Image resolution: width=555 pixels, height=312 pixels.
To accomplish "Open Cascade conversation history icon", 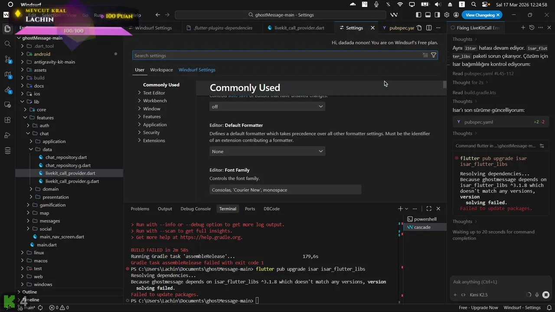I will [x=532, y=28].
